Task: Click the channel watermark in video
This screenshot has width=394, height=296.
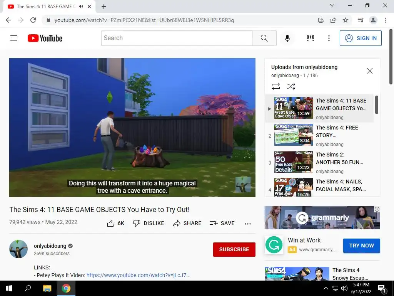Action: click(x=243, y=185)
